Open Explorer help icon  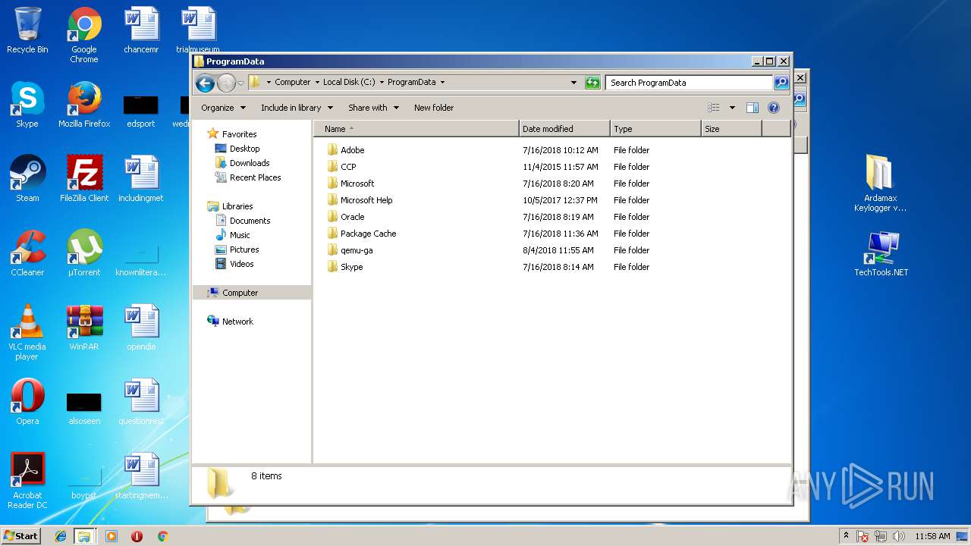point(774,108)
